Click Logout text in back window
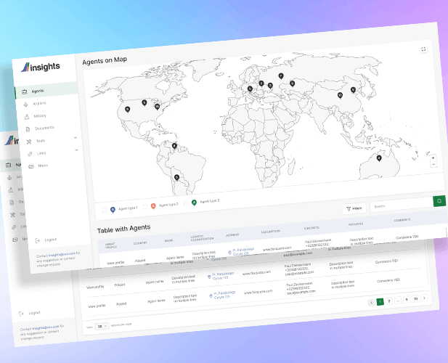This screenshot has height=363, width=448. coord(34,313)
